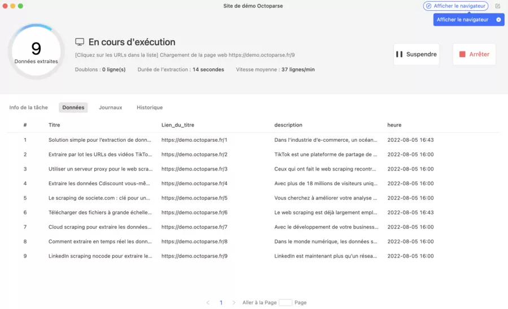Dismiss the Afficher le navigateur tooltip
The image size is (508, 309).
[498, 20]
